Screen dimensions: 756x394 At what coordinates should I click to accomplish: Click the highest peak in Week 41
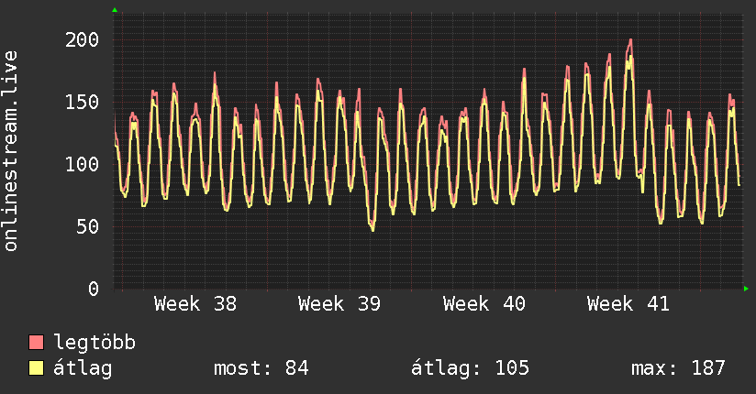630,40
